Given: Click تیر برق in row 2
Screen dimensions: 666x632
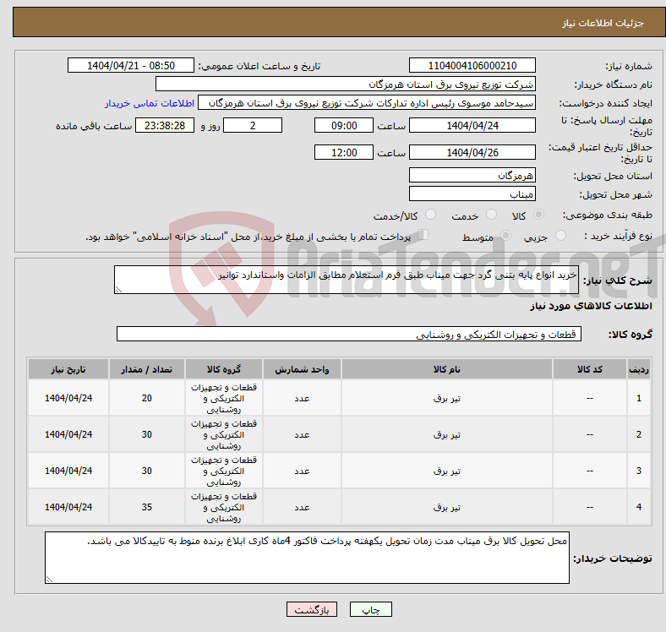Looking at the screenshot, I should 447,434.
